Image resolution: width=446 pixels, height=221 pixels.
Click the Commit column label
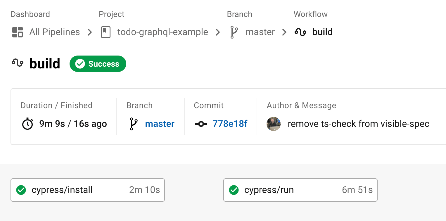tap(209, 106)
